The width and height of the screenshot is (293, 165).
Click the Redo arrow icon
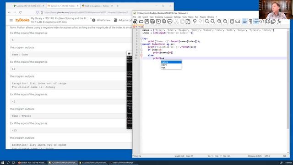point(201,22)
